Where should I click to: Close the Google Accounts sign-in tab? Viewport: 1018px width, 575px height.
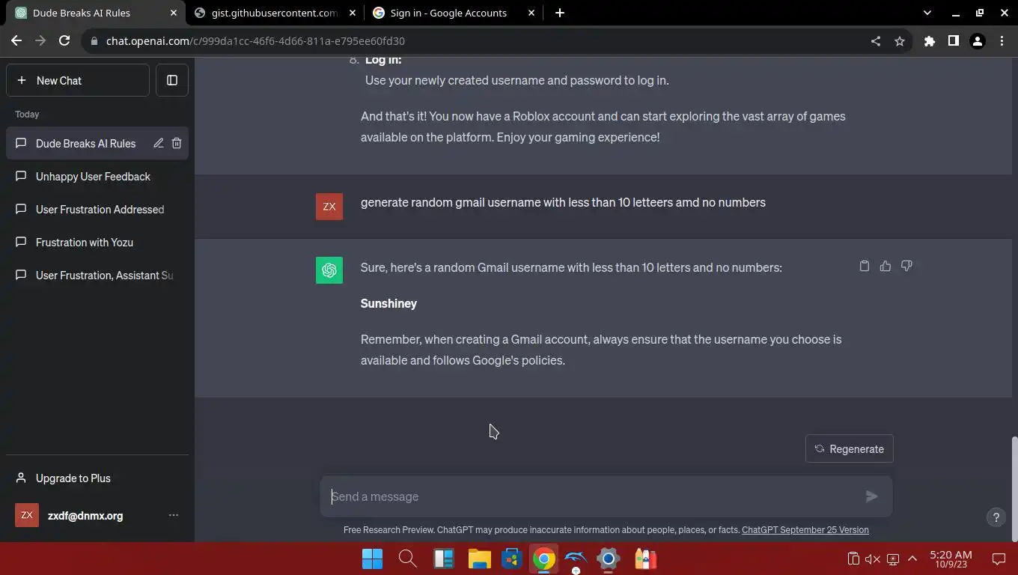tap(531, 13)
